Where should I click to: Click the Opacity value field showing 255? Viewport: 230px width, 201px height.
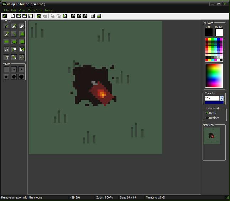click(x=212, y=98)
